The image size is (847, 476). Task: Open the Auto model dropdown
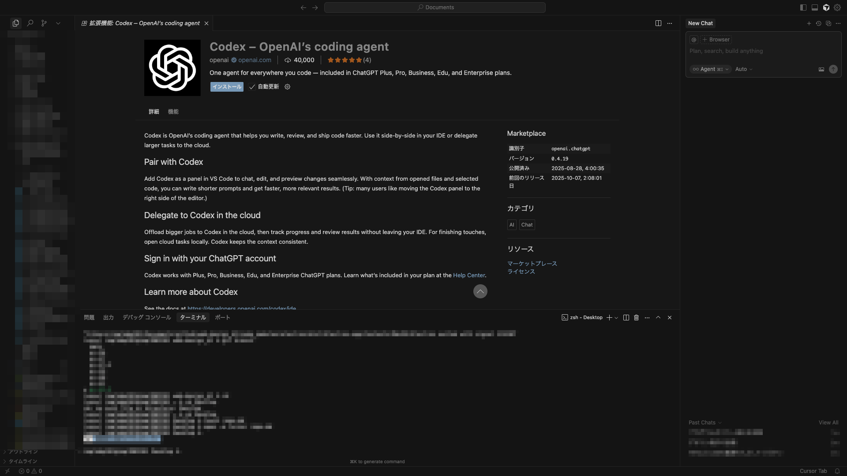tap(744, 69)
